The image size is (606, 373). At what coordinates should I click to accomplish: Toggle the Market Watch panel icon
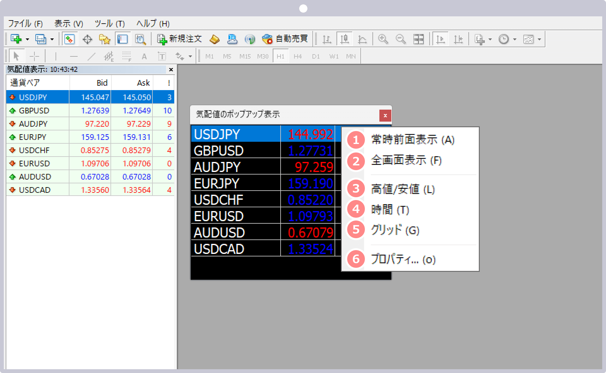click(x=69, y=39)
